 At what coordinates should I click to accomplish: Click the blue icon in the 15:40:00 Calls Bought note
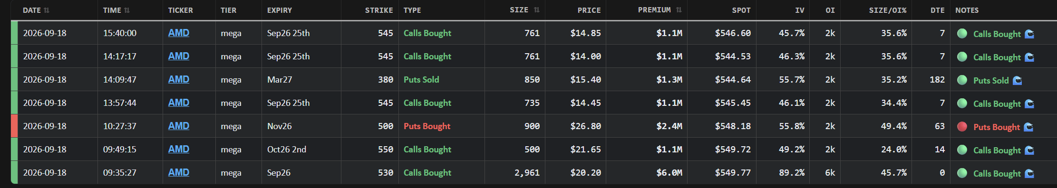pyautogui.click(x=1029, y=34)
